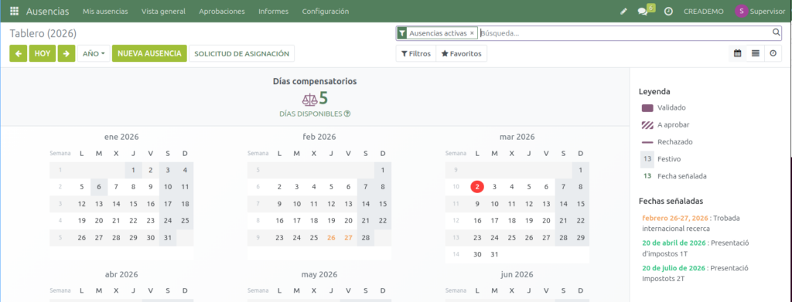Click the 'feb 2026' month header

pos(319,137)
